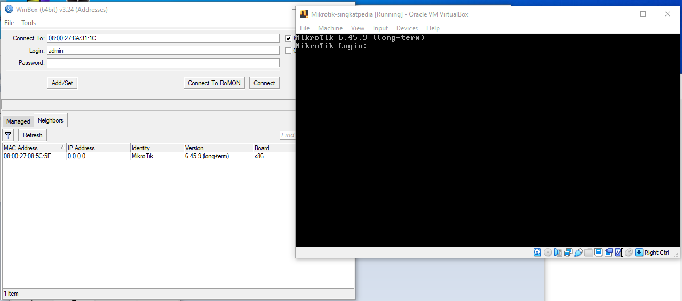Sort by the Board column header
Screen dimensions: 682x301
coord(274,148)
